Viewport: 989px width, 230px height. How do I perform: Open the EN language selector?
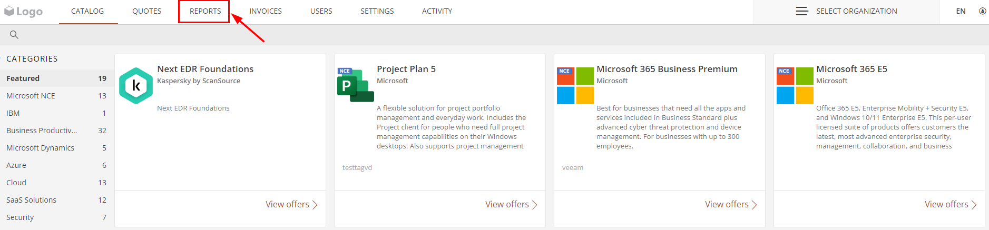coord(961,11)
